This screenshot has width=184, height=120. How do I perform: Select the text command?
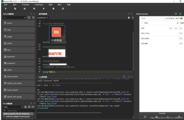click(x=19, y=50)
